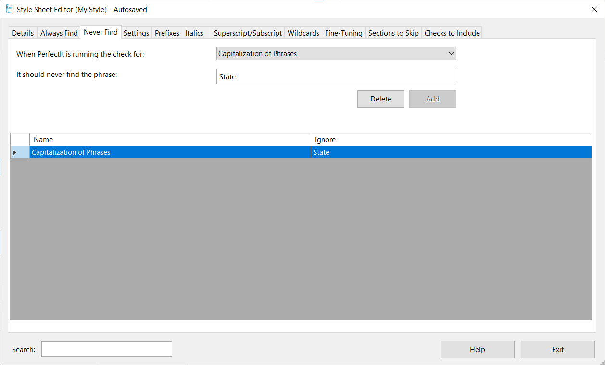This screenshot has width=605, height=365.
Task: Select the State cell in the Ignore column
Action: [451, 152]
